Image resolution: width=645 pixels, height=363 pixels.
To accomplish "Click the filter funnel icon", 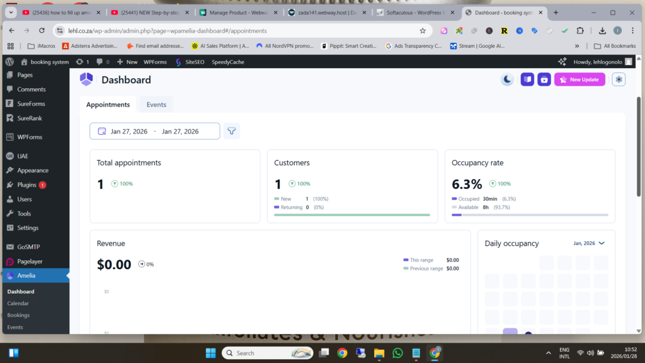I will pyautogui.click(x=232, y=131).
